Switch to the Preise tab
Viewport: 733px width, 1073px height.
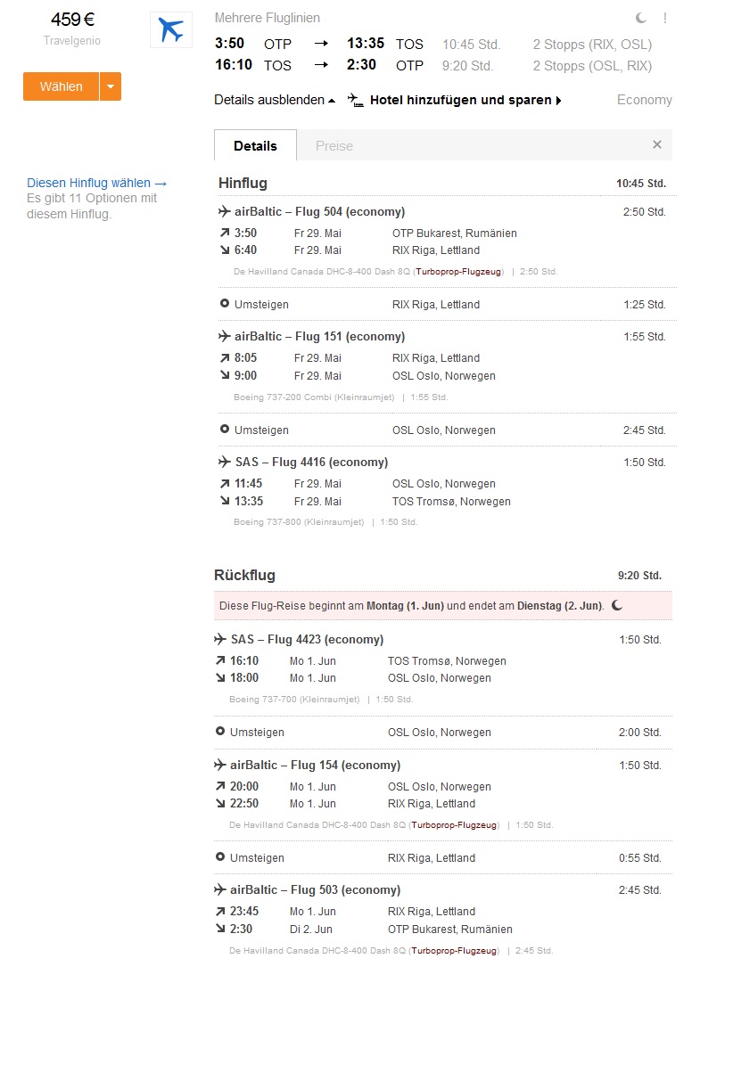click(x=334, y=145)
